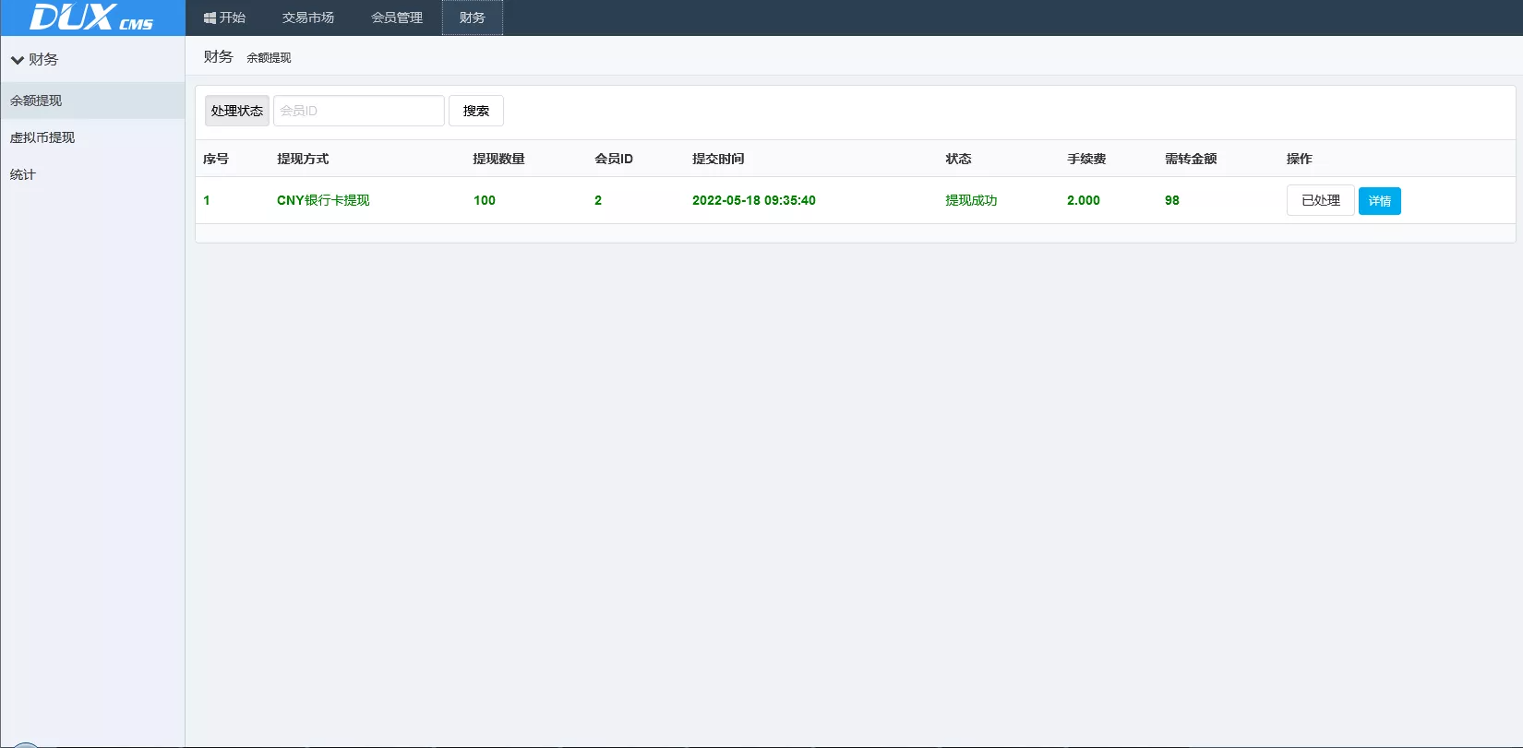This screenshot has height=748, width=1523.
Task: Collapse the 财务 sidebar section chevron
Action: pos(18,60)
